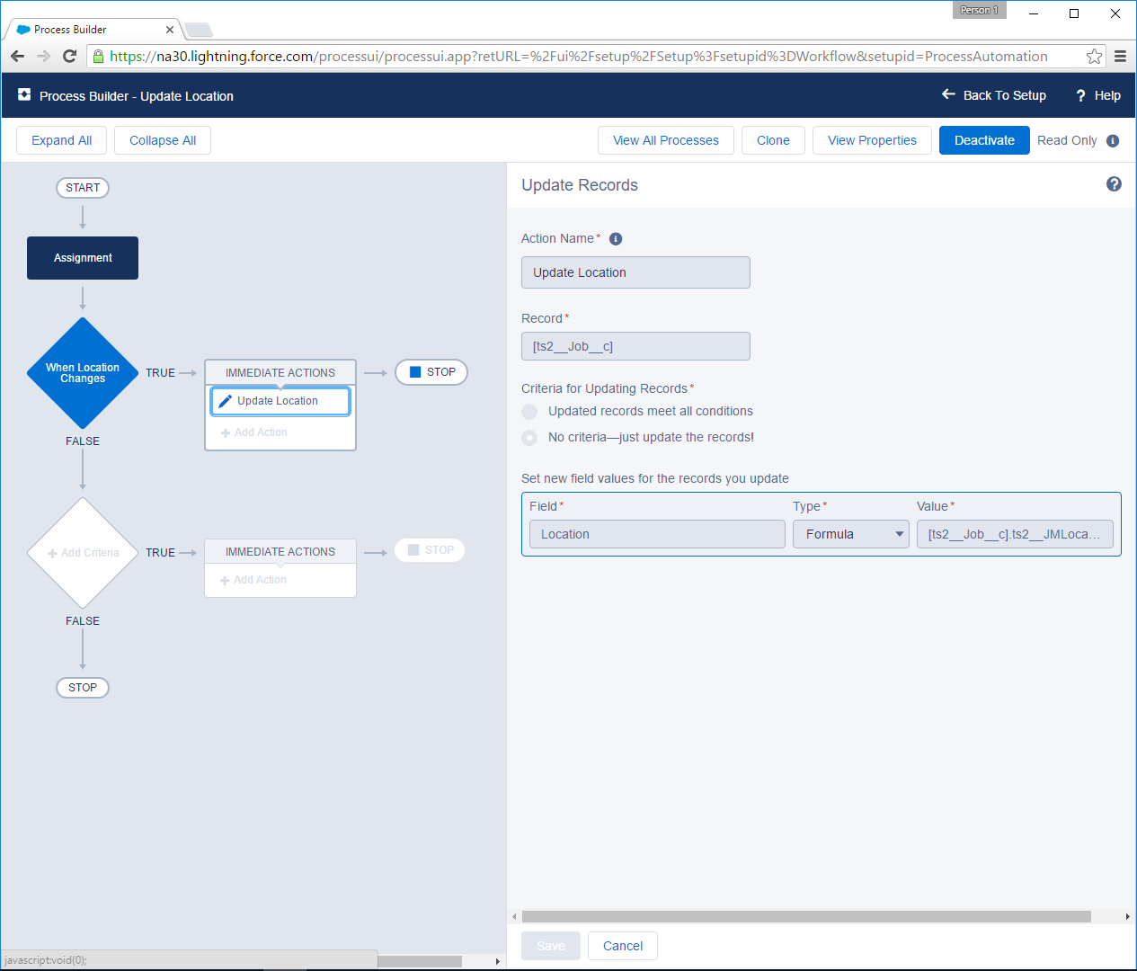Reload the page with the refresh icon
Viewport: 1137px width, 971px height.
pos(69,56)
